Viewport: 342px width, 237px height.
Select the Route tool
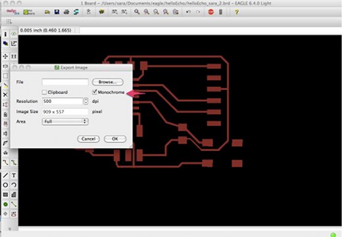(x=5, y=163)
